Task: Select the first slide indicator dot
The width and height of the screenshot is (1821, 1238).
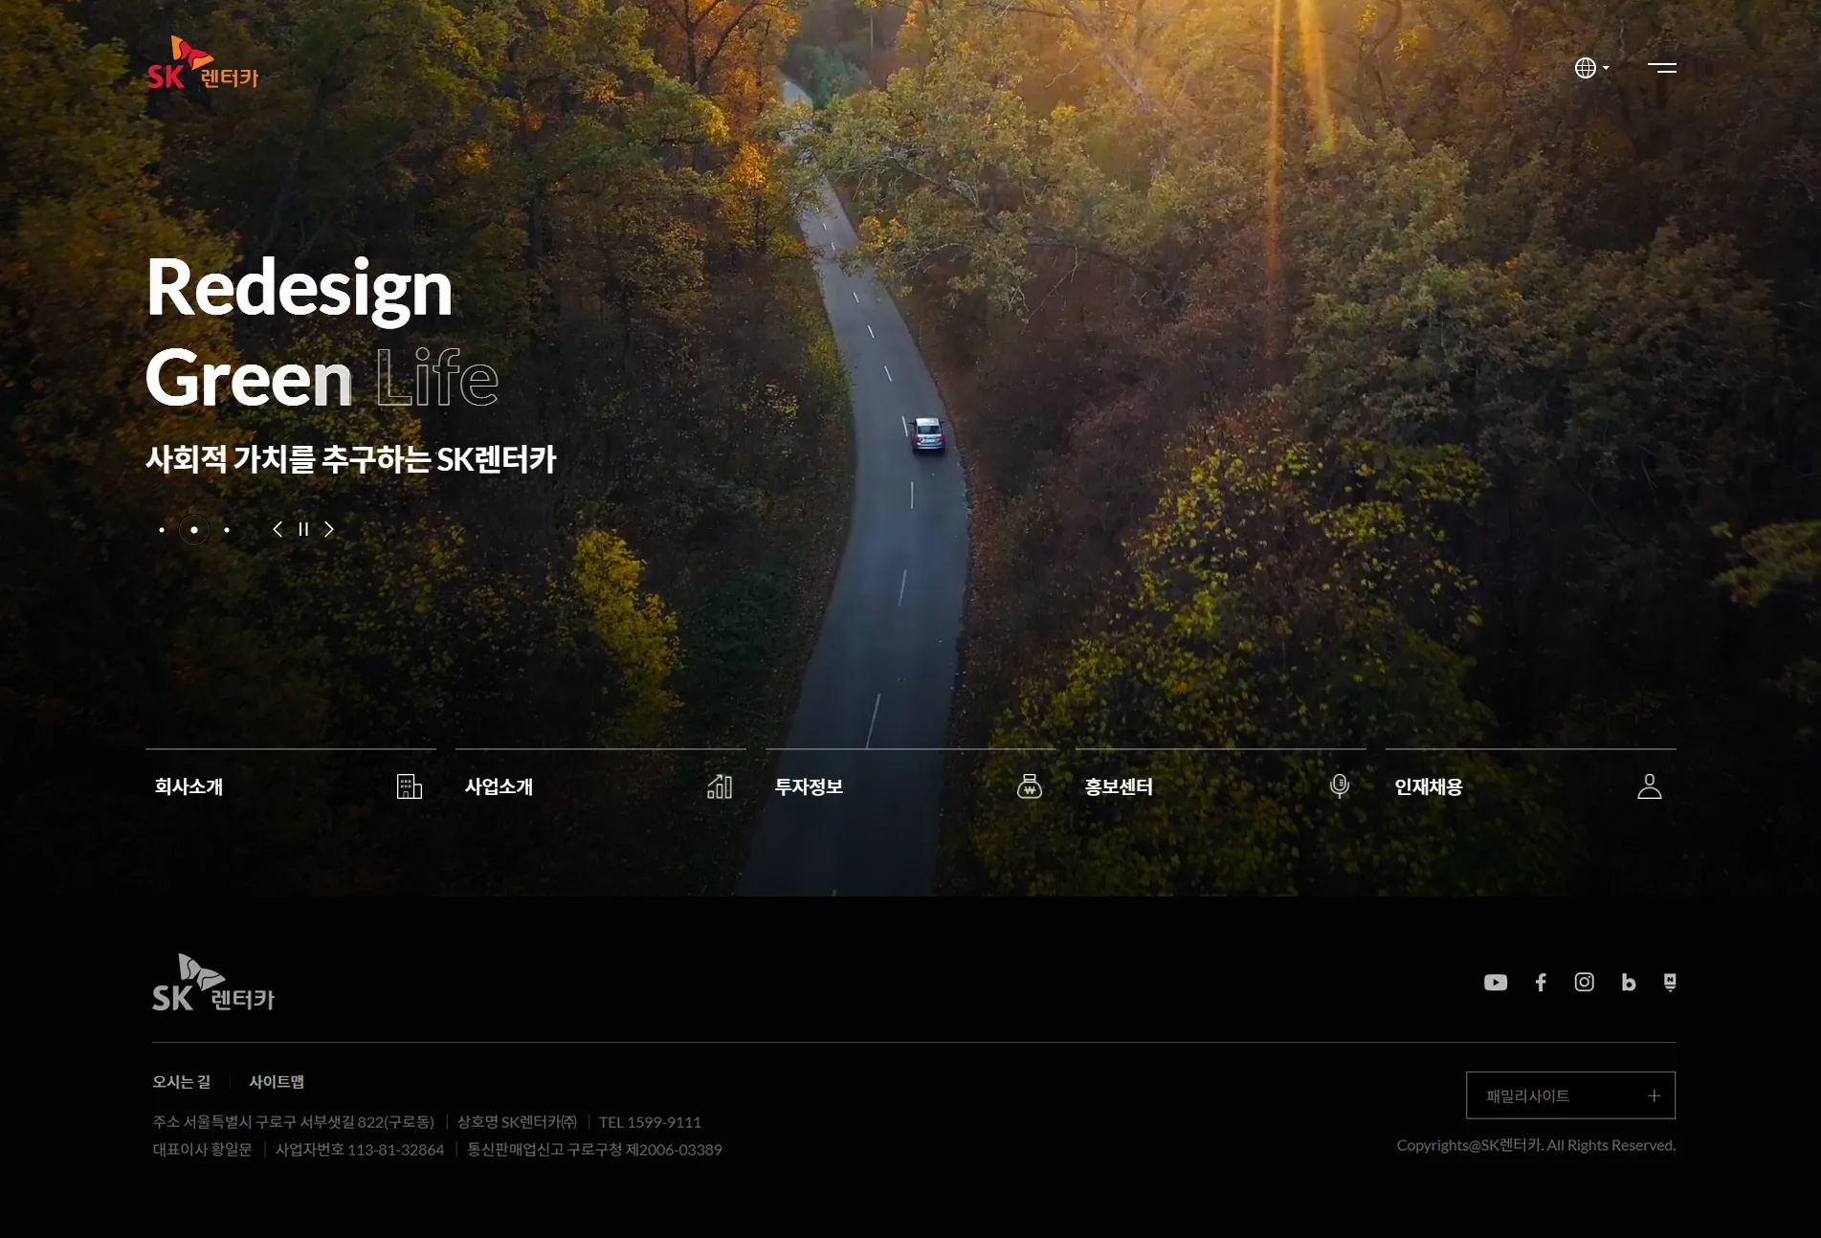Action: (162, 530)
